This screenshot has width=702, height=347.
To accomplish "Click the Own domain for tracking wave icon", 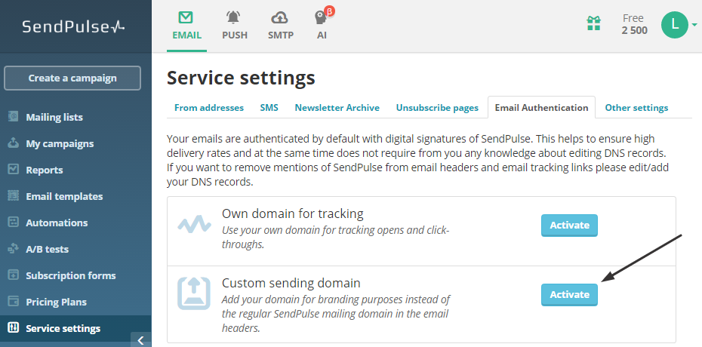I will coord(194,223).
